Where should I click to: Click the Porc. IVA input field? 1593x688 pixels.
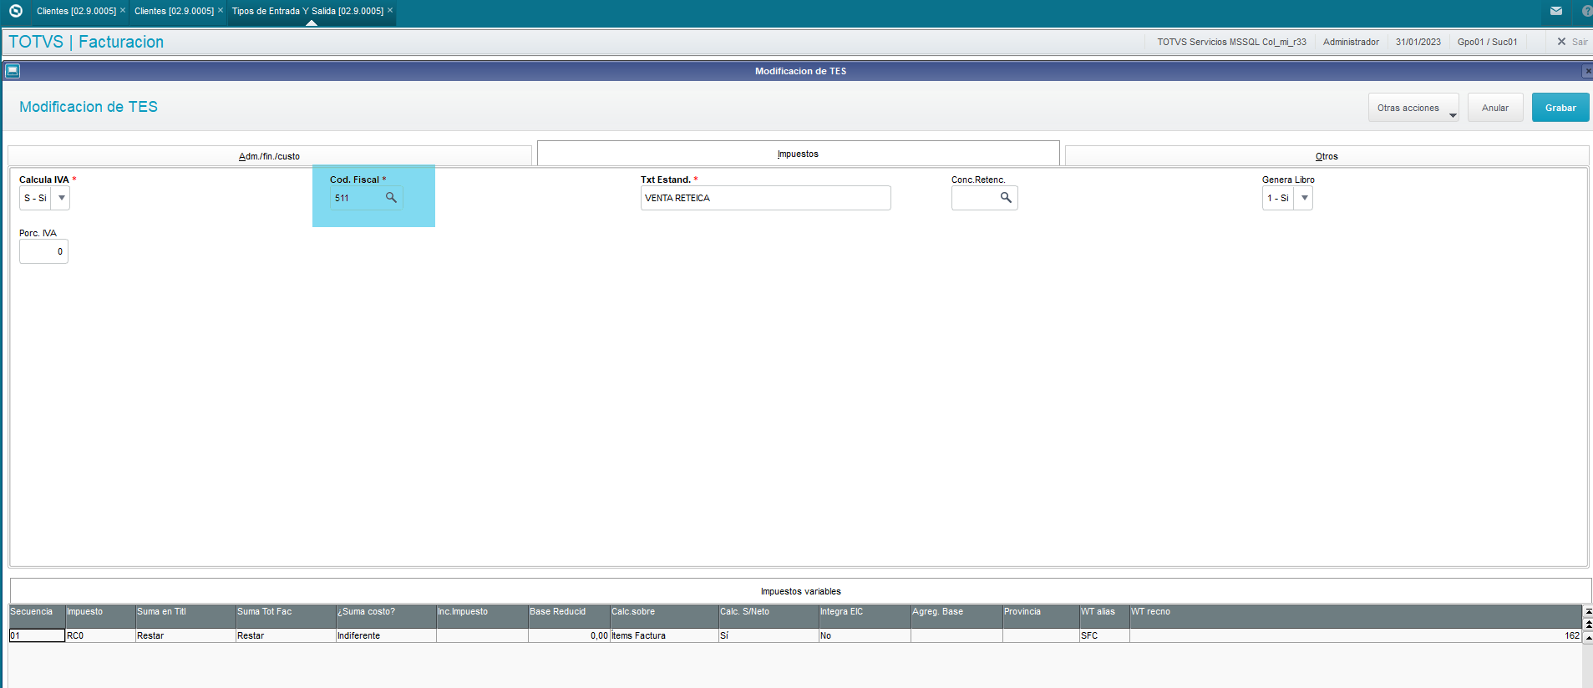pos(43,251)
